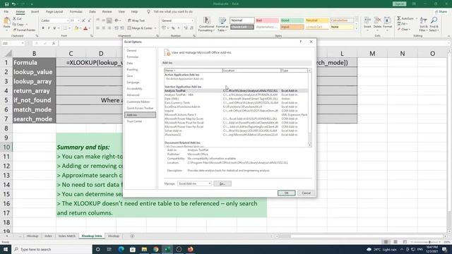Select the Analysis ToolPak - VBA row
Image resolution: width=452 pixels, height=254 pixels.
point(236,95)
